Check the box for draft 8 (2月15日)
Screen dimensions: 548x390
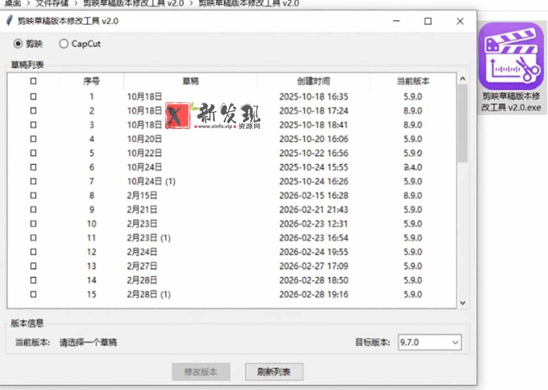[x=33, y=195]
